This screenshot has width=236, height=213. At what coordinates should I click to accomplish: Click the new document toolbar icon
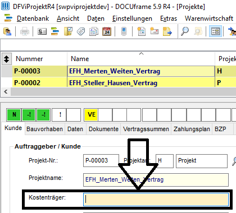pos(141,31)
